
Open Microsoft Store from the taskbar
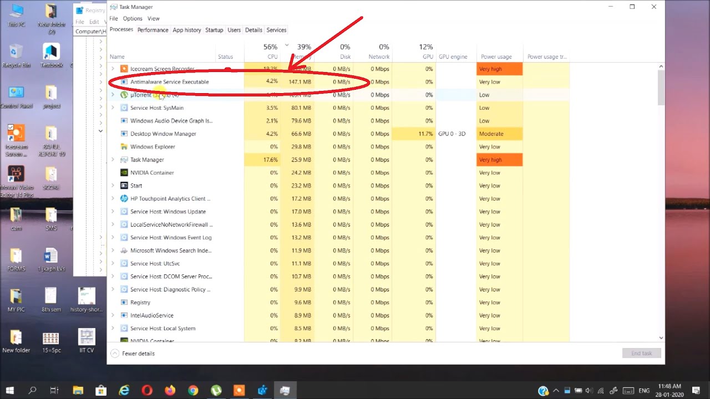pyautogui.click(x=101, y=391)
